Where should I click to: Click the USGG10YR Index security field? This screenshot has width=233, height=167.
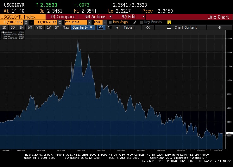coord(22,17)
